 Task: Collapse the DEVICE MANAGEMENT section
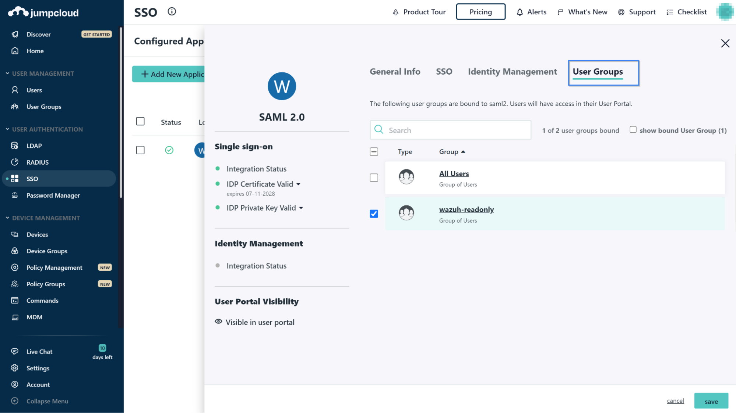click(7, 218)
